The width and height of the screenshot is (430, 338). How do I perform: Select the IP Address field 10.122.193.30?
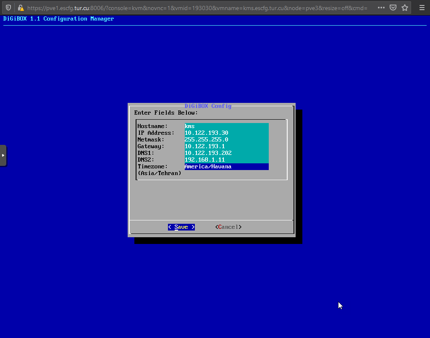point(226,133)
